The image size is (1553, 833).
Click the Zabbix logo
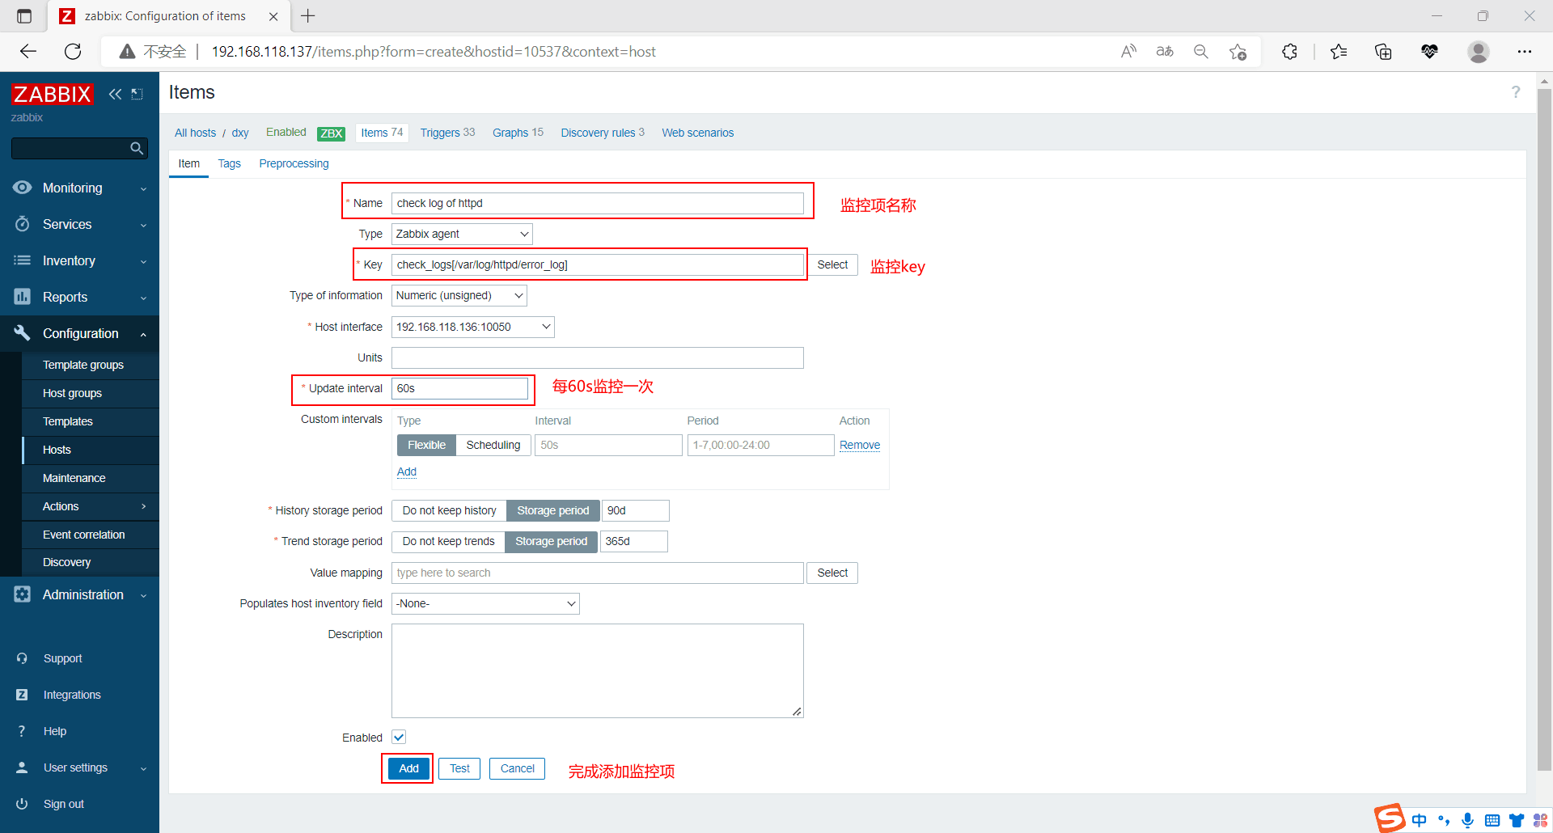pyautogui.click(x=52, y=94)
